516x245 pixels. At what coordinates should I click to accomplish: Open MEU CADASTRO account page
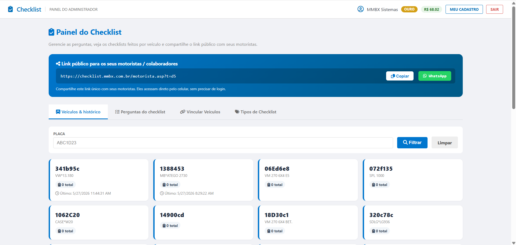pyautogui.click(x=464, y=9)
